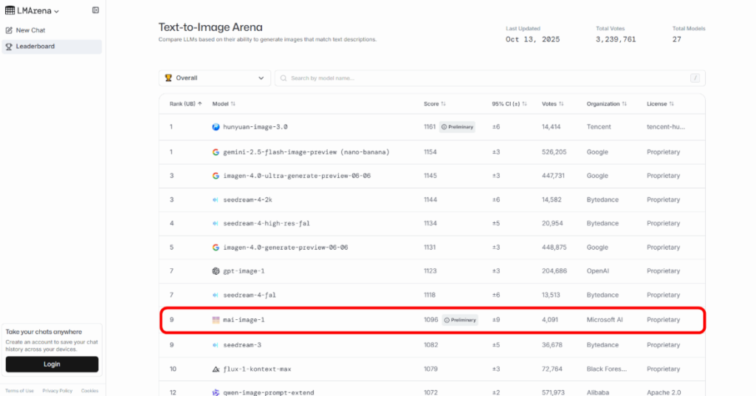Open the Privacy Policy link

coord(57,391)
